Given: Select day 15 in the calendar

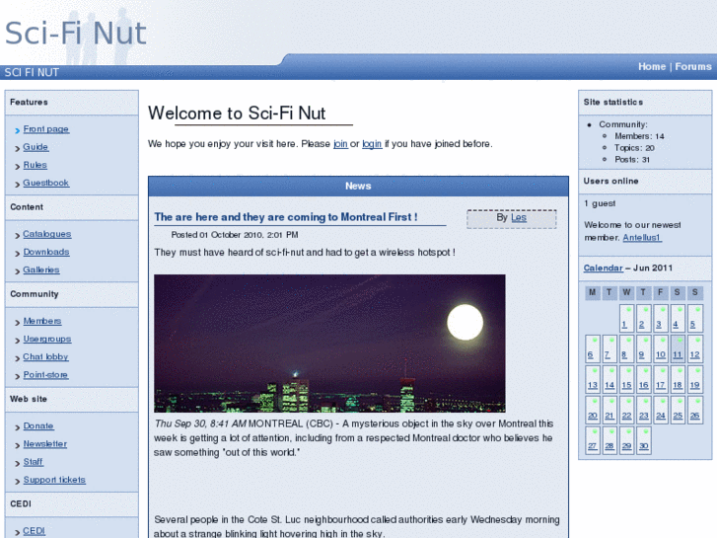Looking at the screenshot, I should point(626,385).
